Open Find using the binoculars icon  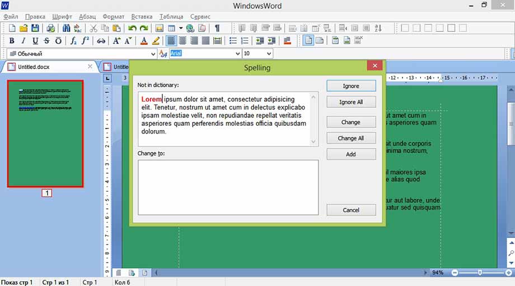coord(66,28)
